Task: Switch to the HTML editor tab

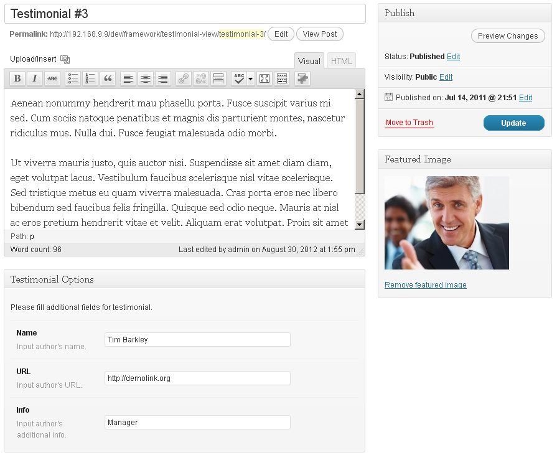Action: pos(341,61)
